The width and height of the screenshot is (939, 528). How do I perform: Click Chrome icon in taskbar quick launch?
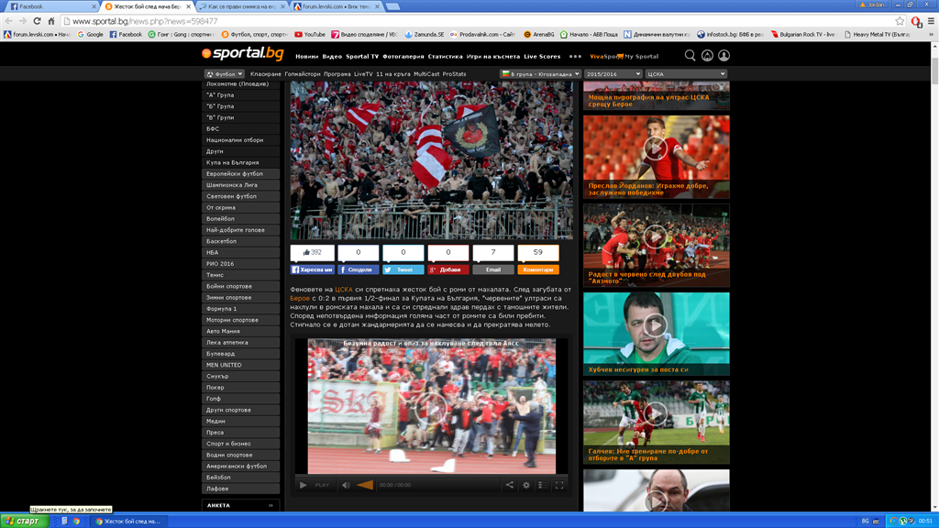point(76,521)
